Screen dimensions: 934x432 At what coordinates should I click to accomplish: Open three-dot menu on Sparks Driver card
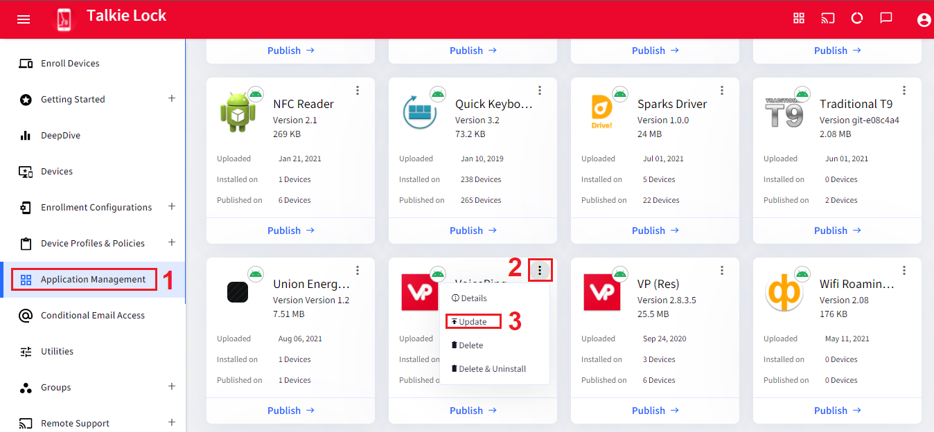tap(722, 91)
